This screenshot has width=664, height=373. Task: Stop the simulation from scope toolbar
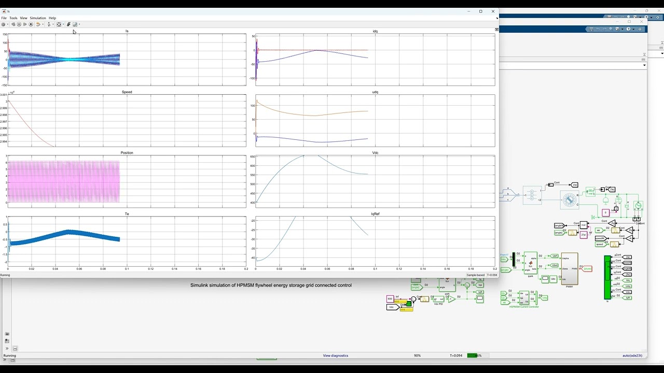31,24
